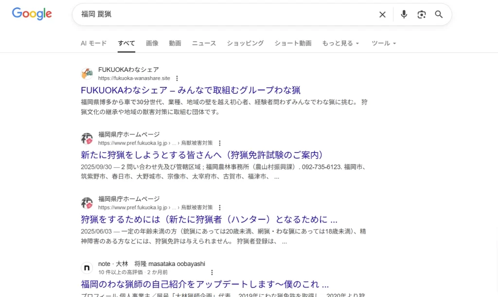Start voice search with microphone icon

[404, 15]
